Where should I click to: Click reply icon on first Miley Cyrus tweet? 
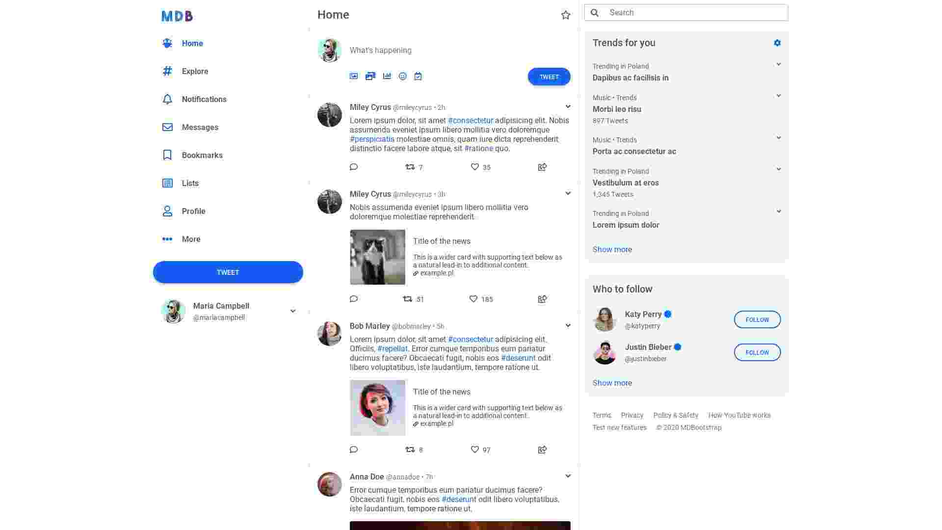354,167
